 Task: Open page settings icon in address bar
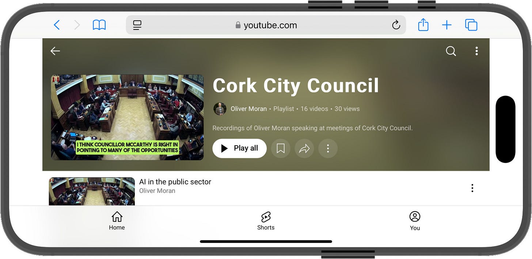pyautogui.click(x=137, y=25)
